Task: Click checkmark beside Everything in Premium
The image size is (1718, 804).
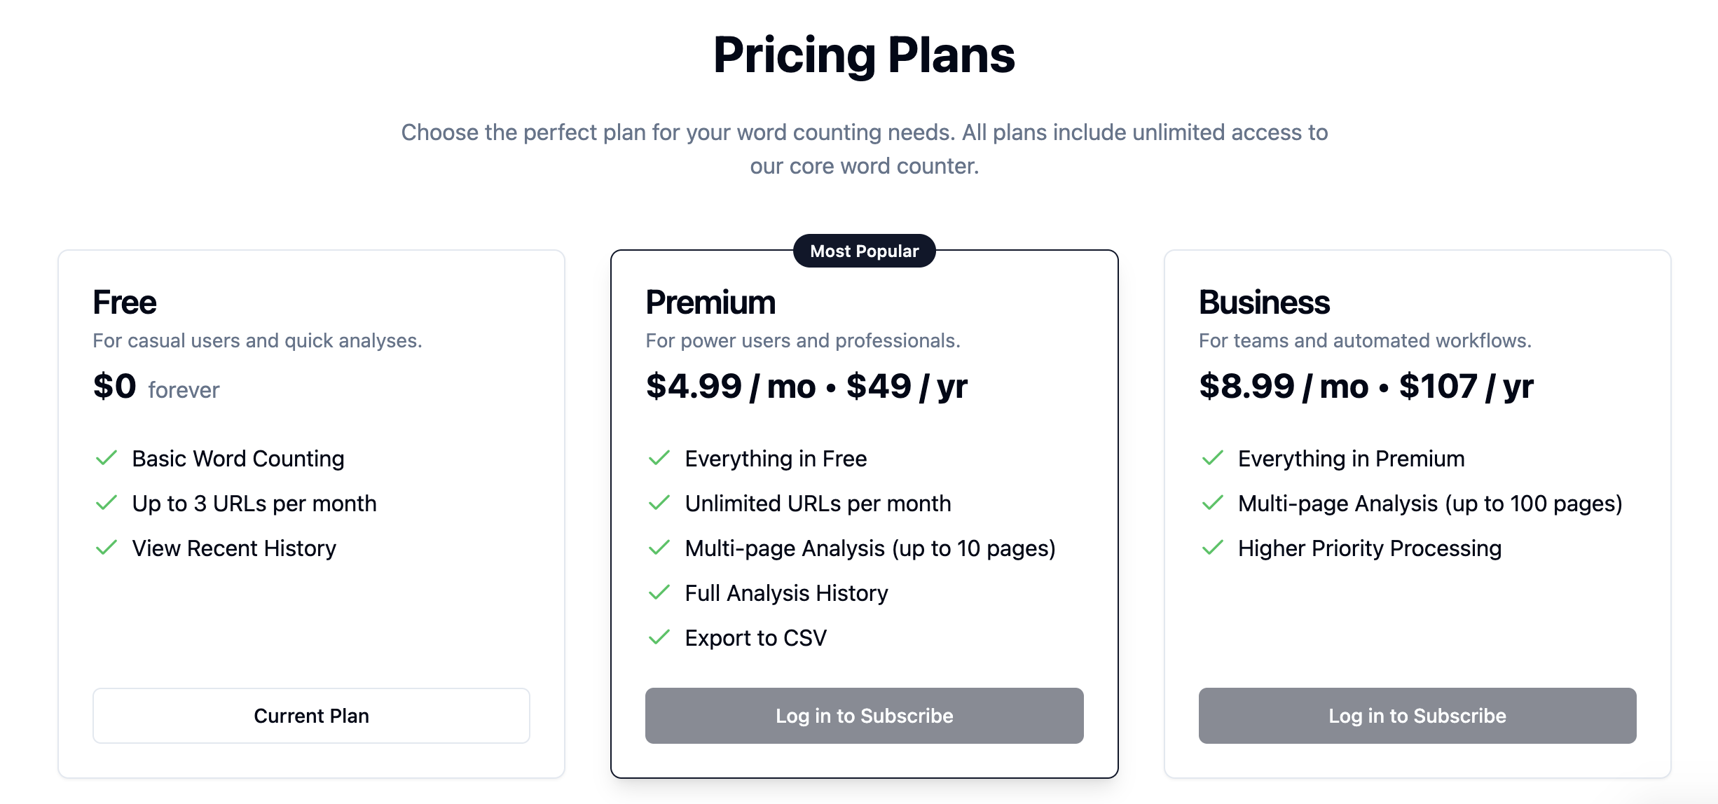Action: (x=1213, y=459)
